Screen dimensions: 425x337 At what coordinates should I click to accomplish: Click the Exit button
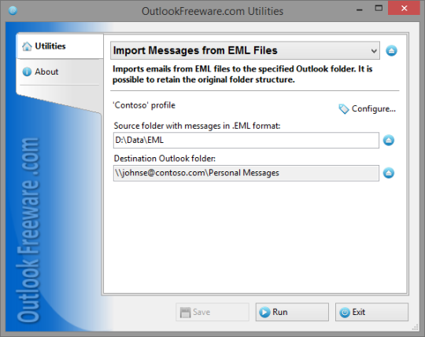[371, 312]
